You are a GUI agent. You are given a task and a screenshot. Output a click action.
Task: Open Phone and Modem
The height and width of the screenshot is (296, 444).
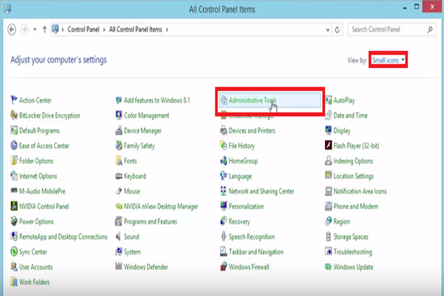(x=356, y=206)
